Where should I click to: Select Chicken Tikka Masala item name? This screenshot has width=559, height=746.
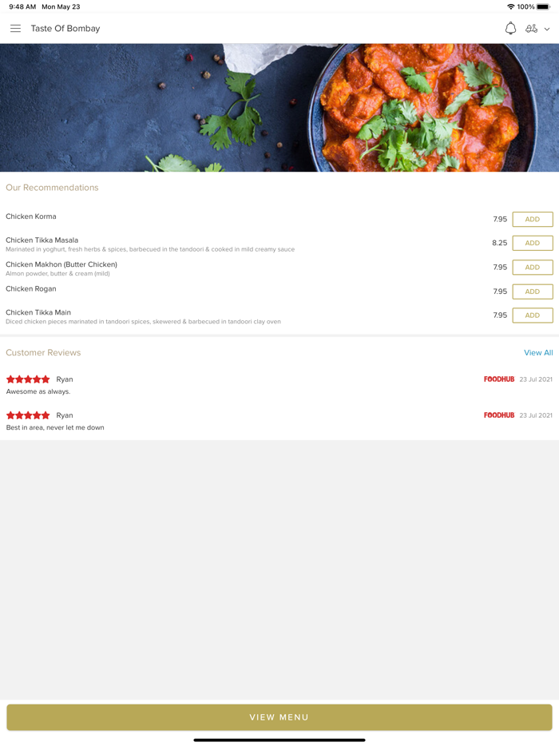coord(42,240)
